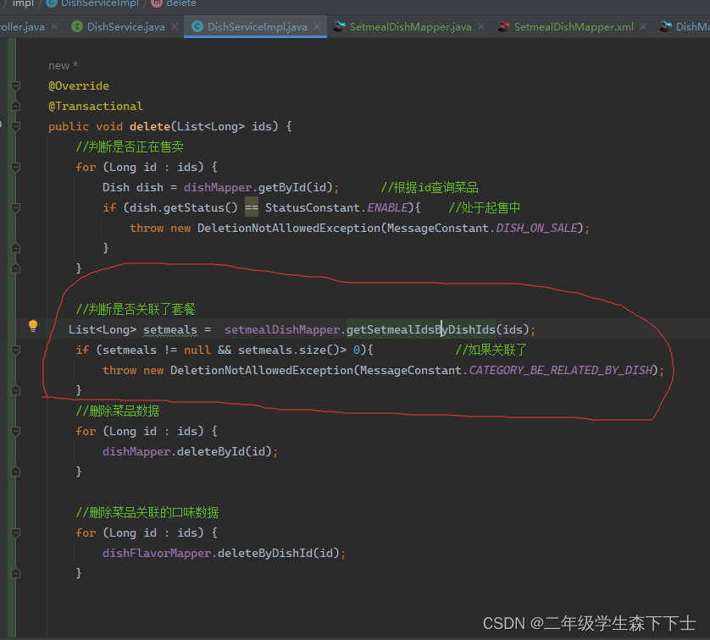Viewport: 710px width, 640px height.
Task: Click the //删除菜品关联的口味数据 comment
Action: 147,512
